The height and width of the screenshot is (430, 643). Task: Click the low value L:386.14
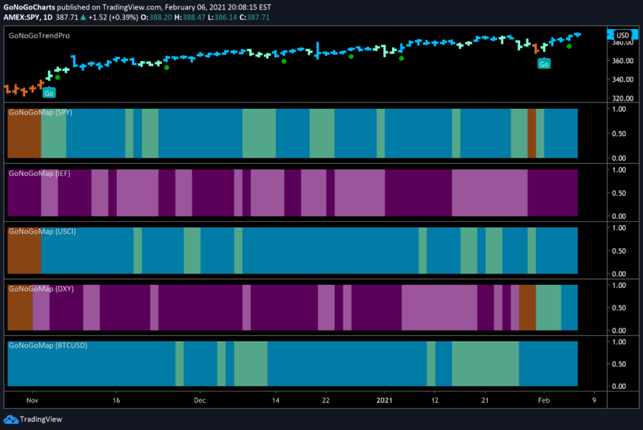pyautogui.click(x=222, y=17)
